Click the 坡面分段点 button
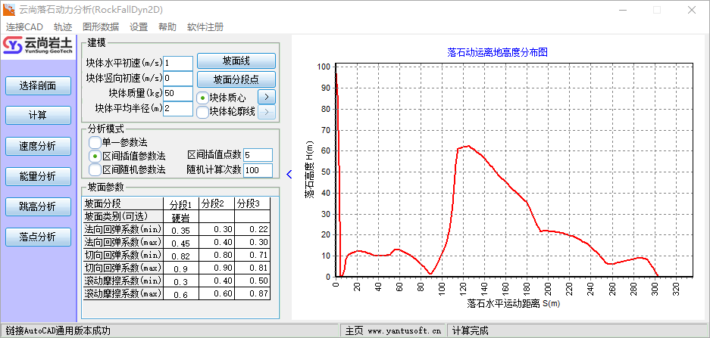Image resolution: width=710 pixels, height=338 pixels. [x=236, y=79]
